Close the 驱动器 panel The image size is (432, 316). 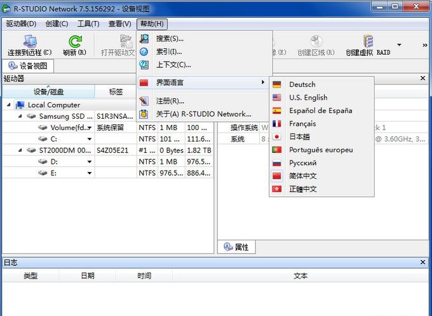point(423,79)
